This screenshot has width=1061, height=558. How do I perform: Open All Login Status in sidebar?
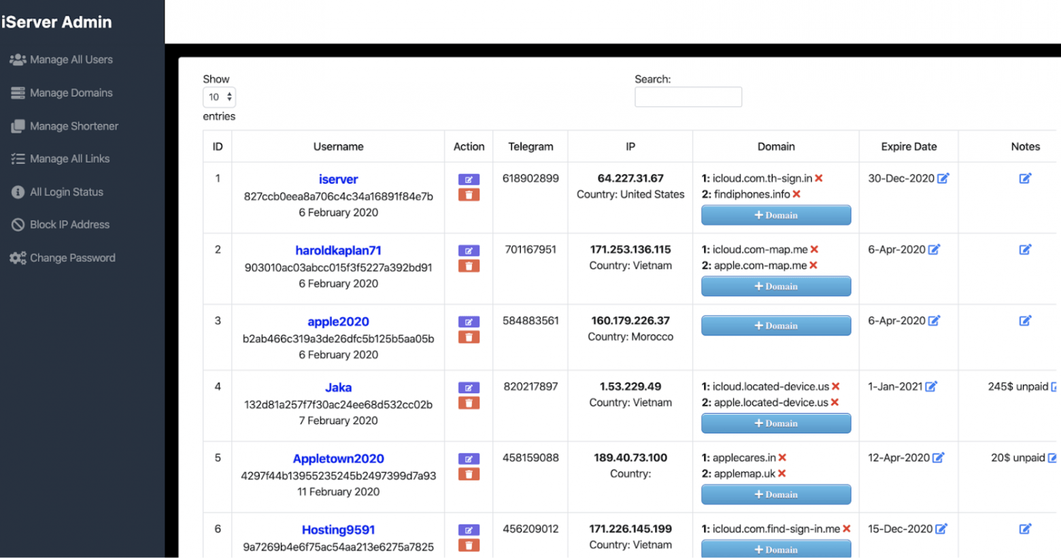coord(56,193)
